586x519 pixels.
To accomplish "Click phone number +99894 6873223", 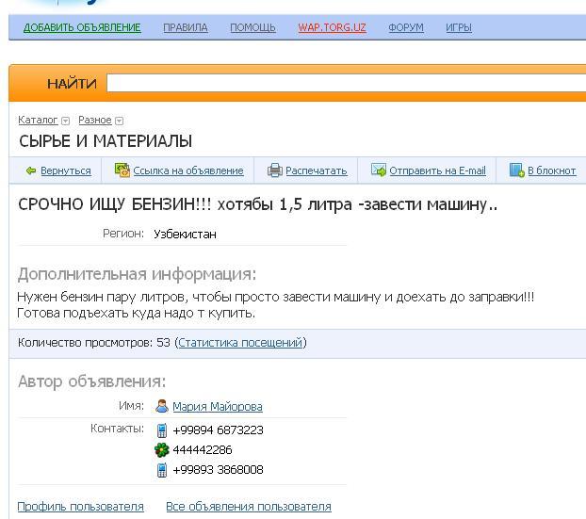I will pos(218,430).
